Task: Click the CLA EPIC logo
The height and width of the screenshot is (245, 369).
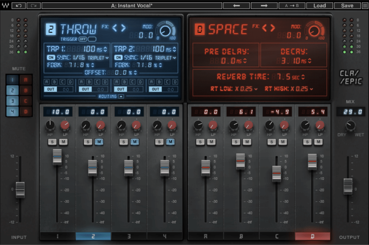Action: tap(351, 77)
